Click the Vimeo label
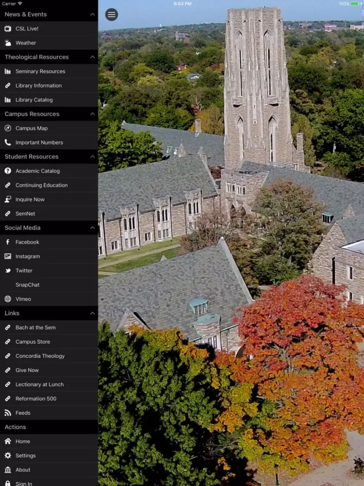 (x=23, y=299)
